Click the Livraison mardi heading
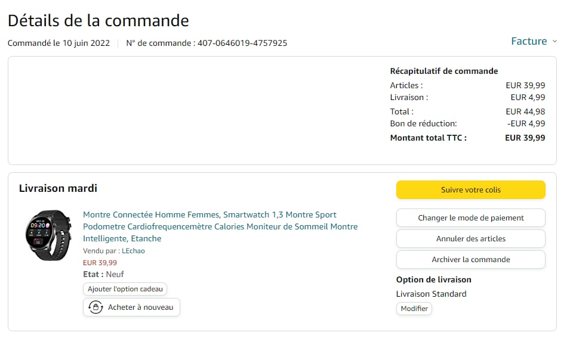The width and height of the screenshot is (570, 342). (x=58, y=188)
